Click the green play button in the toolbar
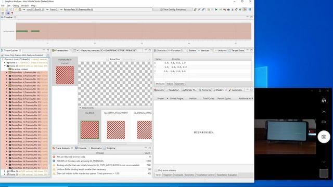The height and width of the screenshot is (187, 333). (x=216, y=9)
